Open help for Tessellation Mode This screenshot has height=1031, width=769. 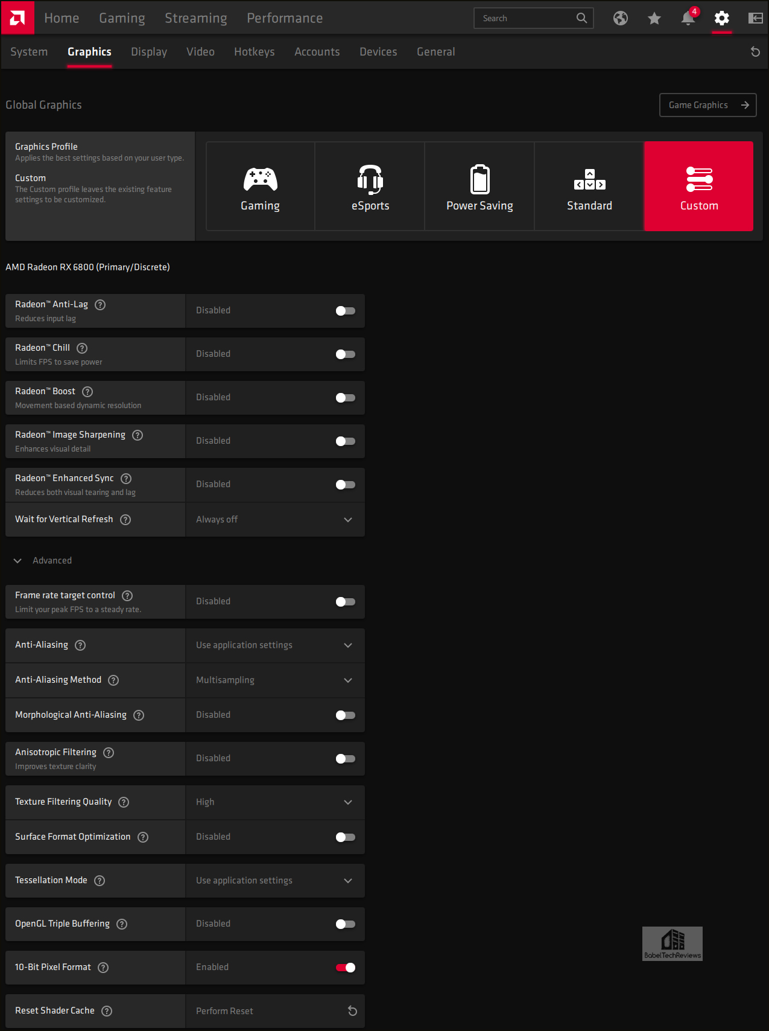pyautogui.click(x=100, y=881)
